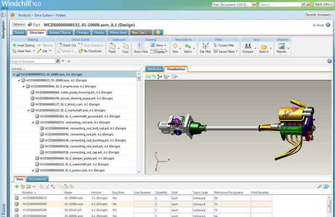The height and width of the screenshot is (217, 335).
Task: Click the Insert Existing icon
Action: tap(15, 45)
